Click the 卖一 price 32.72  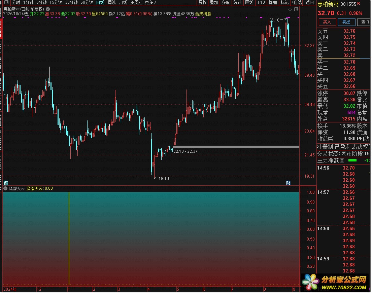point(349,55)
